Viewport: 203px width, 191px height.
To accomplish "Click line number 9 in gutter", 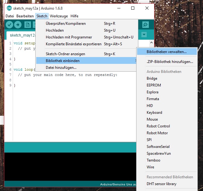I will pos(10,85).
